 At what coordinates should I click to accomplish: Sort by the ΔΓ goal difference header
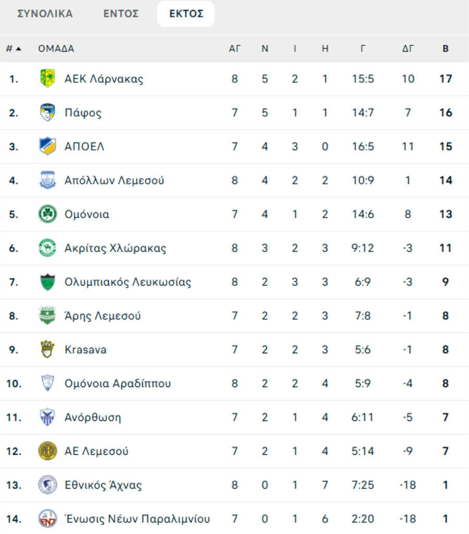click(x=408, y=49)
